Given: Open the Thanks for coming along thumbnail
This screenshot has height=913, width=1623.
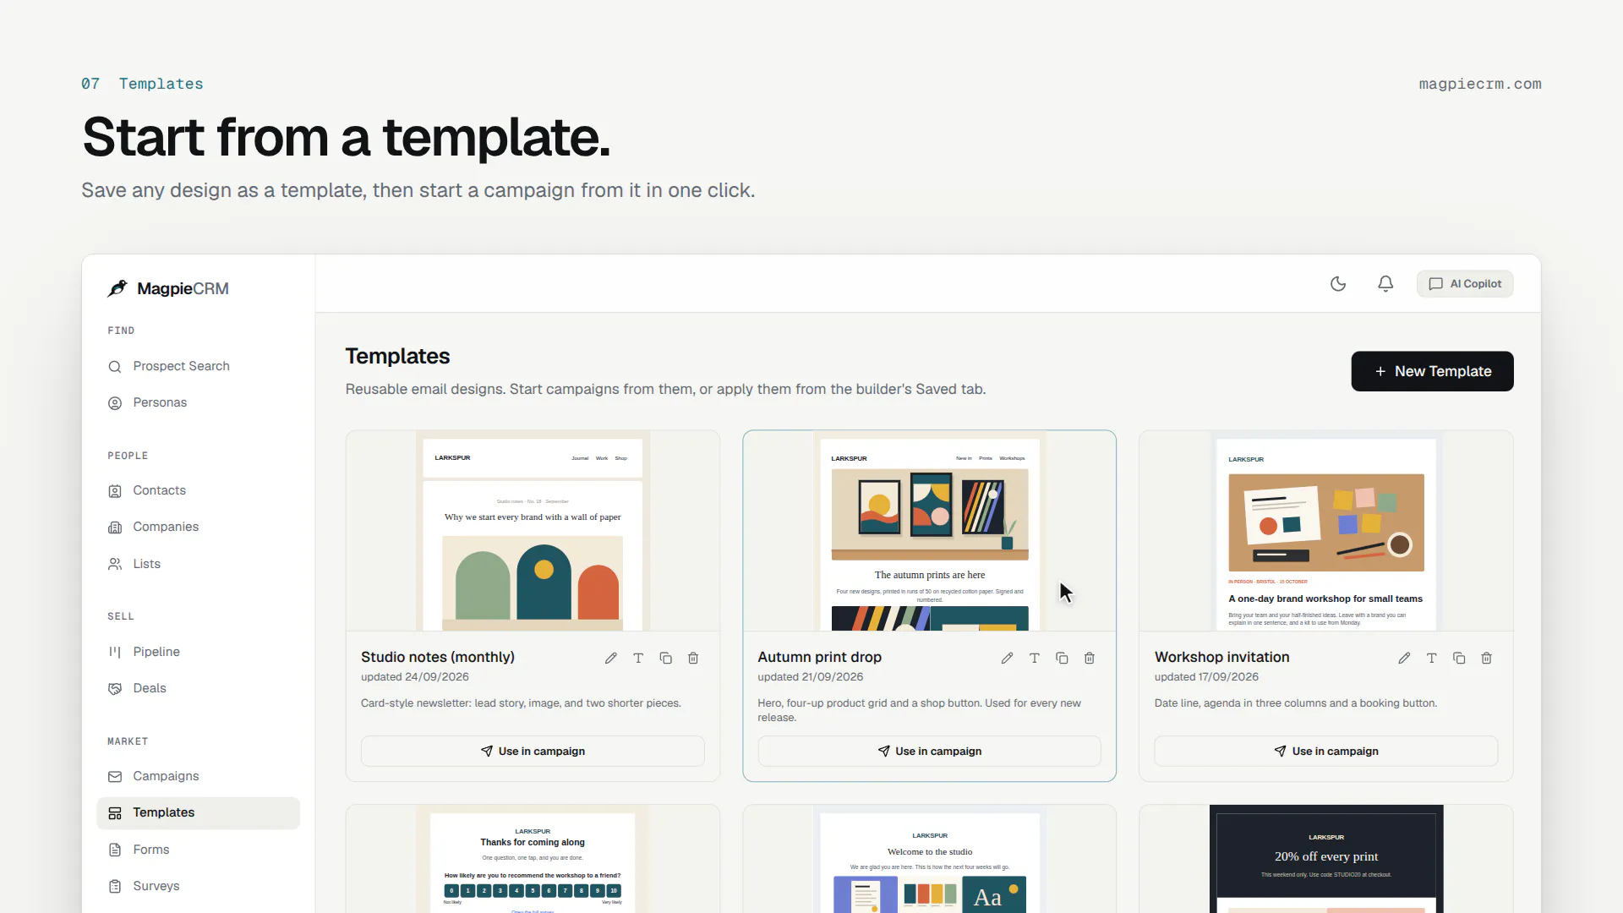Looking at the screenshot, I should pyautogui.click(x=533, y=859).
